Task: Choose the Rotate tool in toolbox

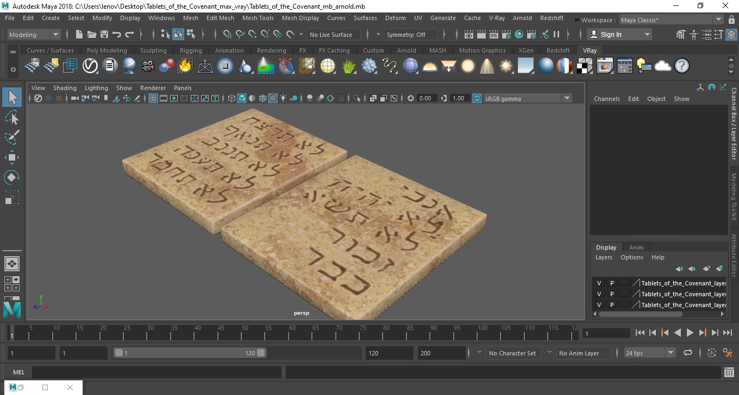Action: pyautogui.click(x=12, y=177)
